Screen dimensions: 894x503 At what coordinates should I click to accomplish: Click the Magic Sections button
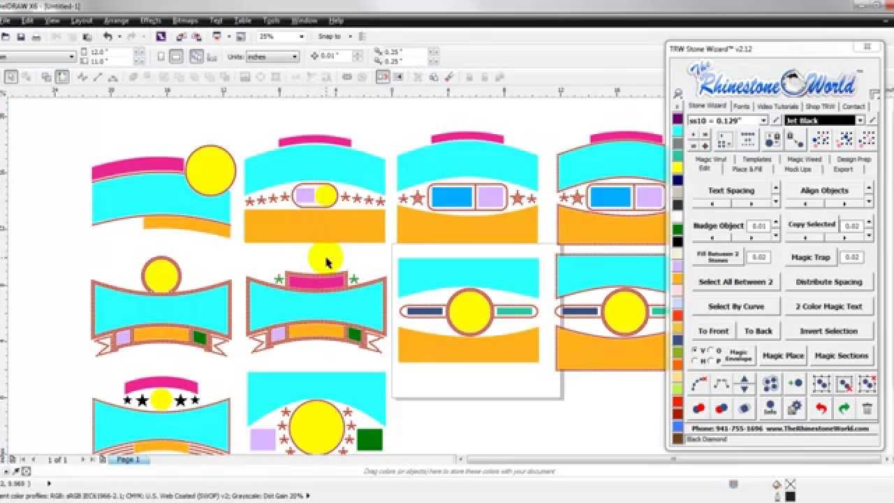pos(842,356)
